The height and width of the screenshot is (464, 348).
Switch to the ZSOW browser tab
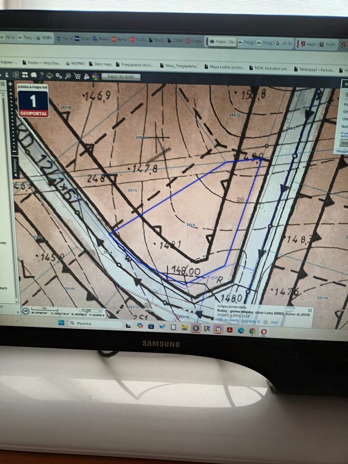[175, 41]
